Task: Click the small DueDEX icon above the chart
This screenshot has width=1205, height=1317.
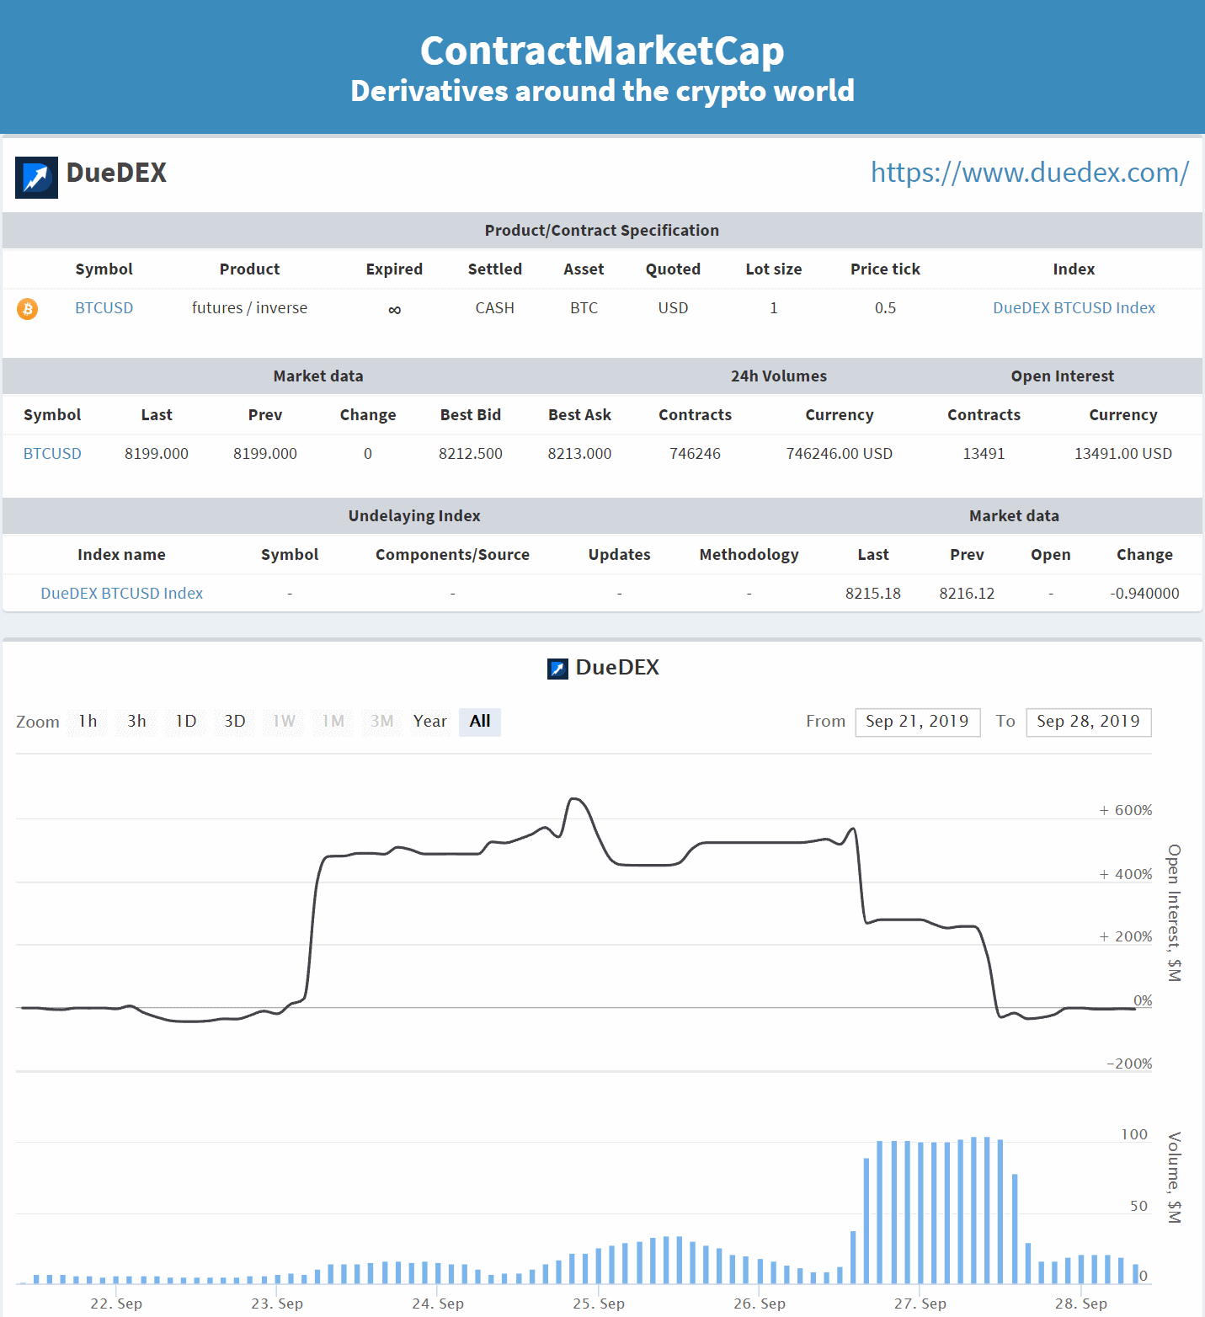Action: click(557, 669)
